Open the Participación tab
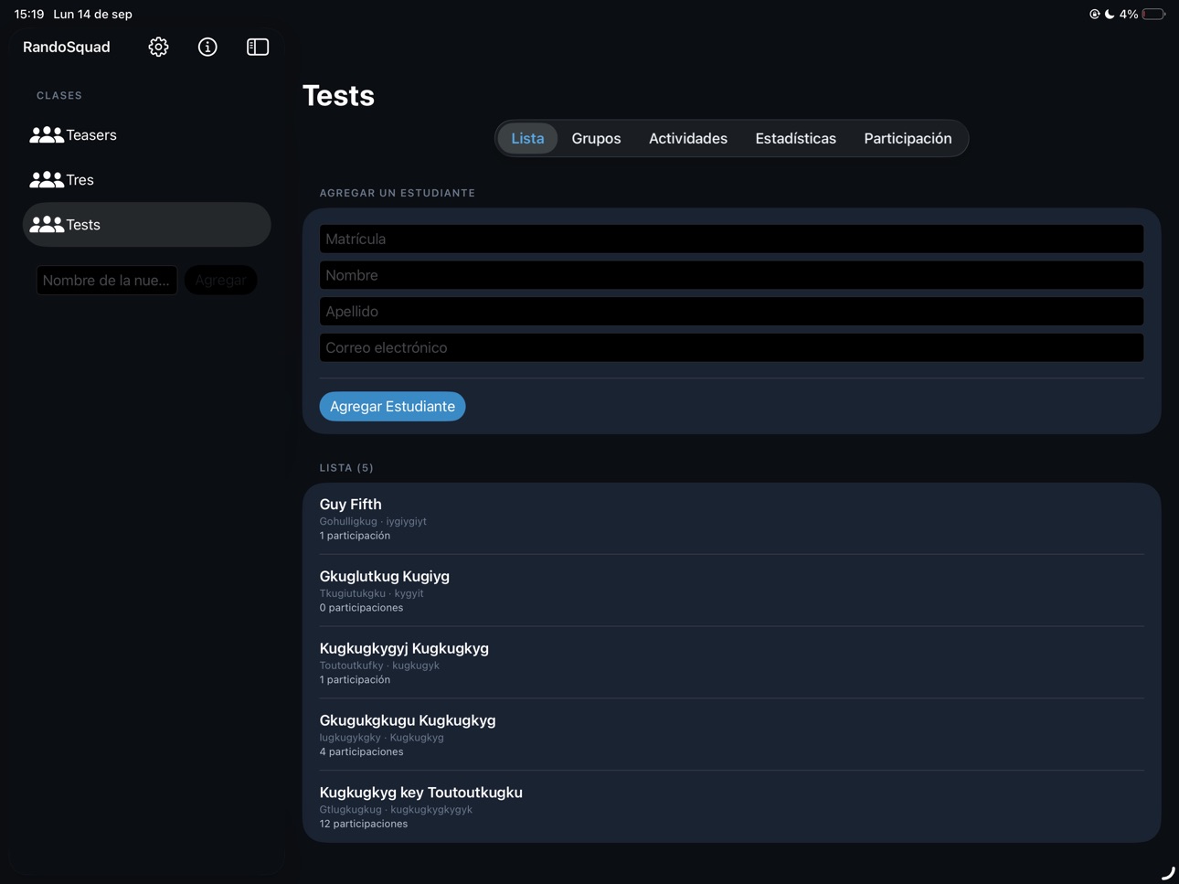 pyautogui.click(x=908, y=138)
